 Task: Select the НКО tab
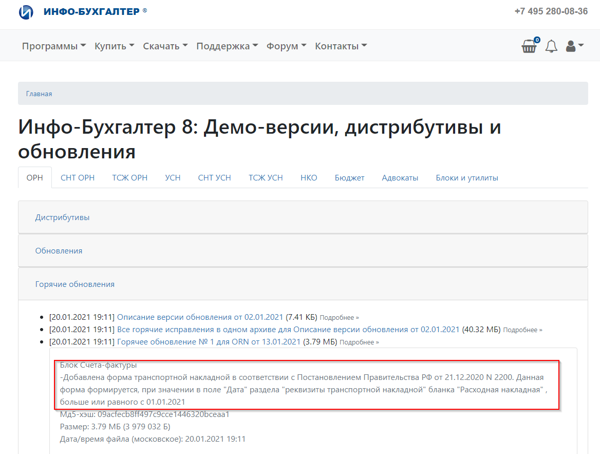point(309,178)
